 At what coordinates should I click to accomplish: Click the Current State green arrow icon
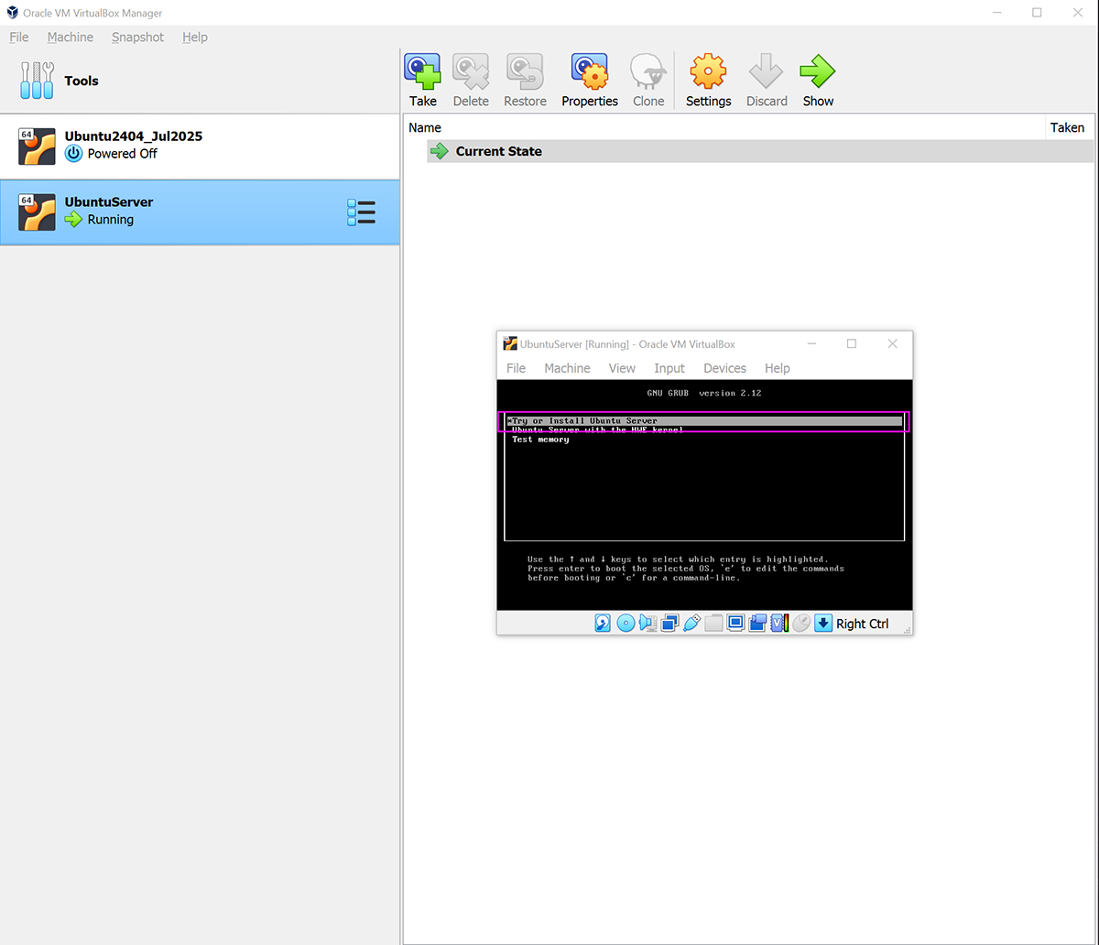(440, 151)
